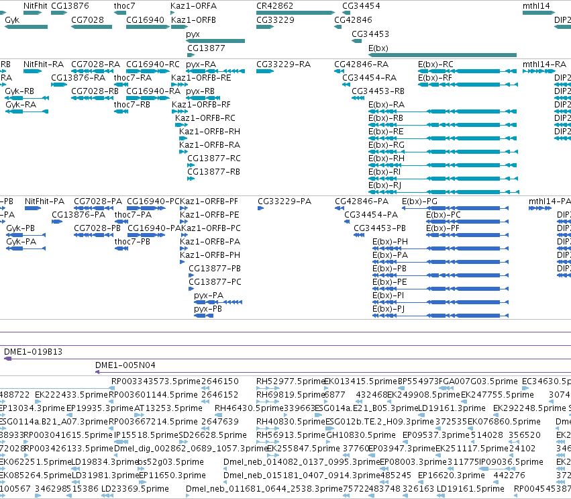Select the CG33229-PA protein label
The image size is (571, 499).
click(284, 201)
